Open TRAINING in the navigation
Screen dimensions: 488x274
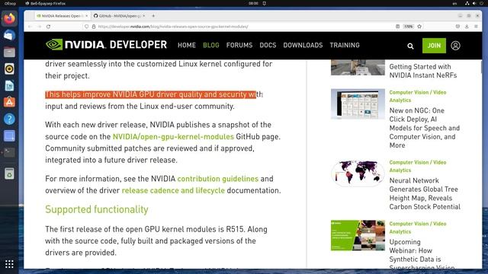345,46
